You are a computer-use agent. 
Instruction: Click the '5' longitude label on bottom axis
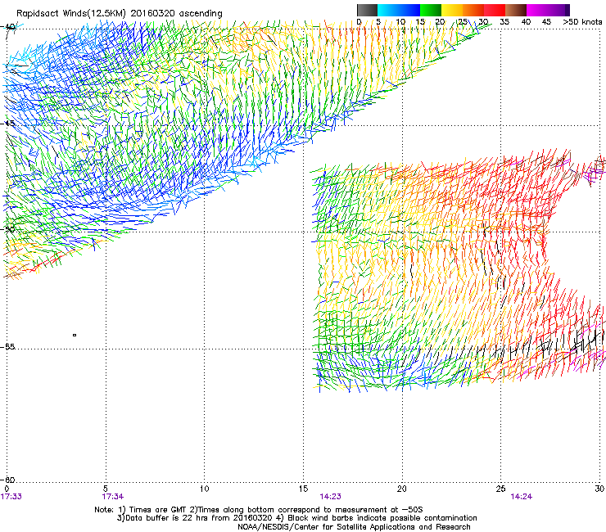(x=106, y=489)
